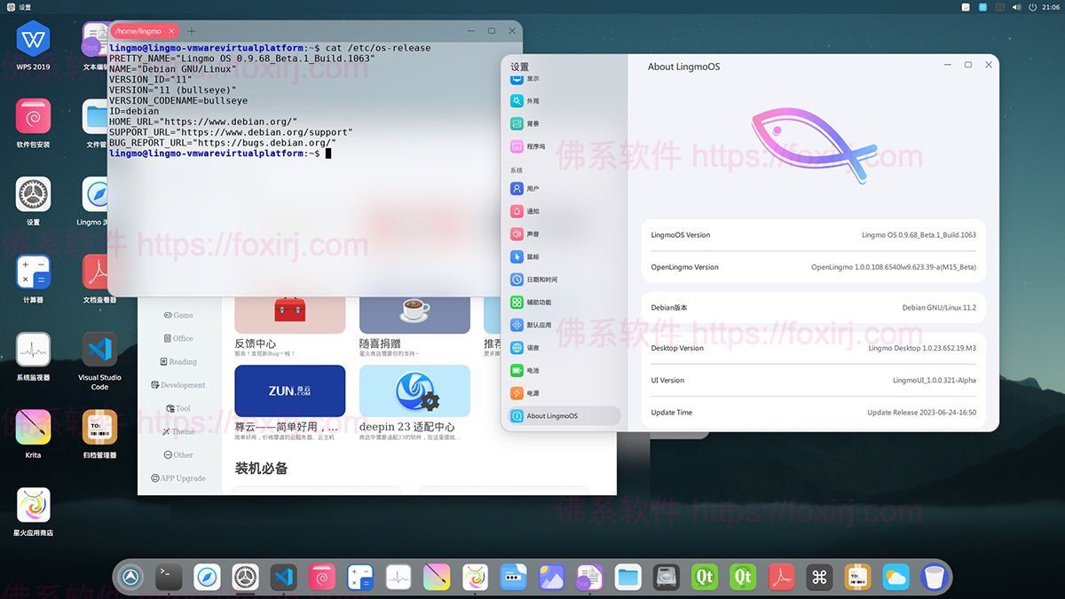Click the Krita desktop icon
Image resolution: width=1065 pixels, height=599 pixels.
33,427
